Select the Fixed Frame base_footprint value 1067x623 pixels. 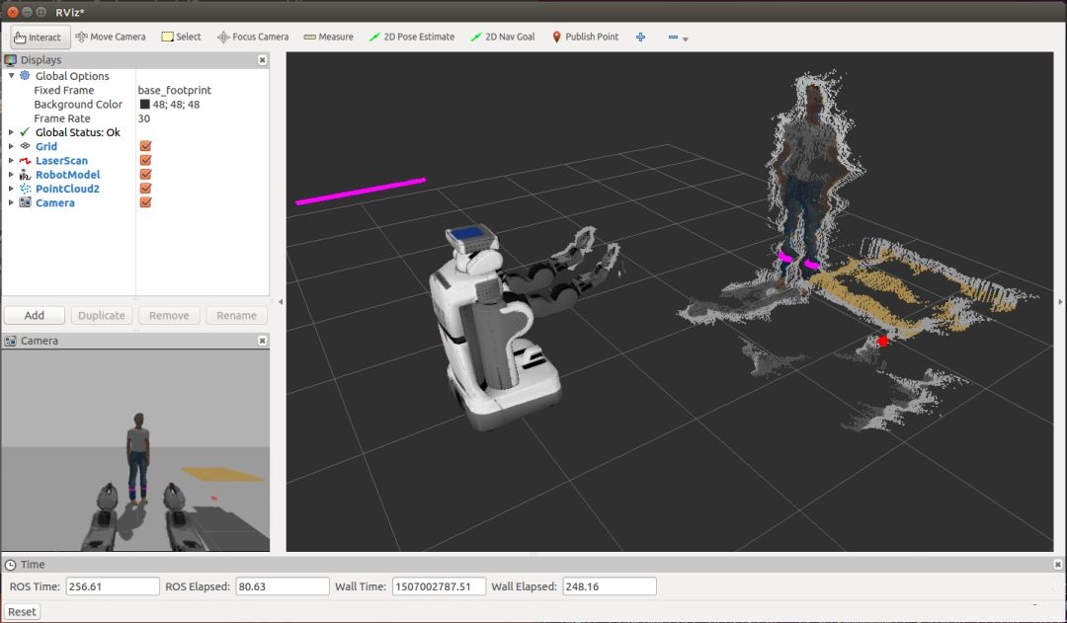(174, 90)
